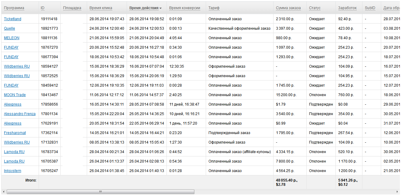This screenshot has height=195, width=402.
Task: Select order sum 7 800.00 р.
Action: pyautogui.click(x=285, y=161)
